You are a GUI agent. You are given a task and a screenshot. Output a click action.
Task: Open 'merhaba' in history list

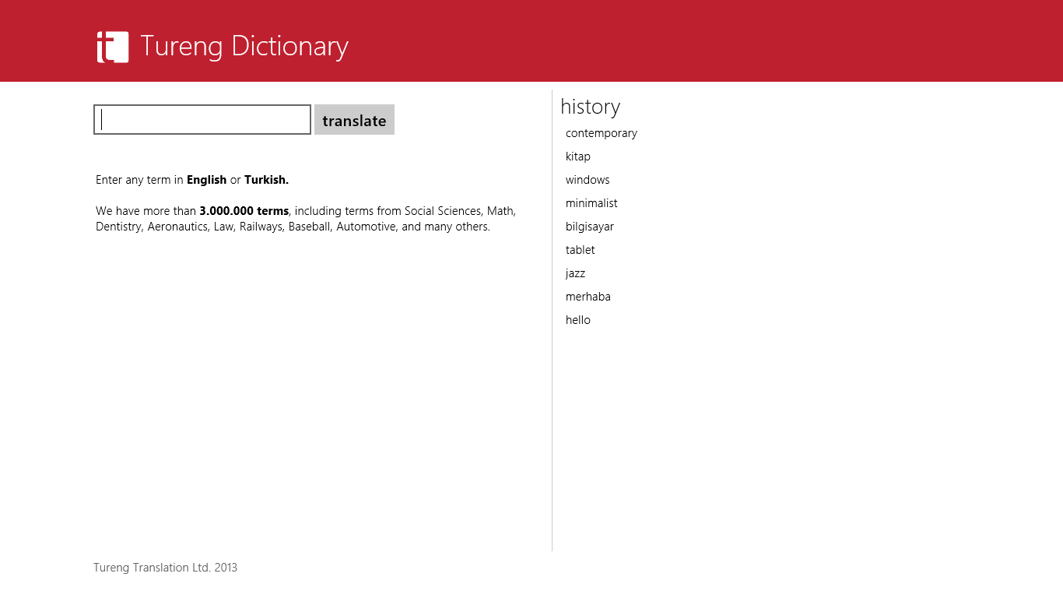click(588, 297)
